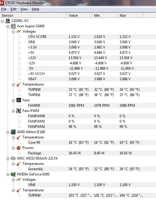Click the CEDRIC-PC computer icon
156x206 pixels.
pyautogui.click(x=8, y=21)
